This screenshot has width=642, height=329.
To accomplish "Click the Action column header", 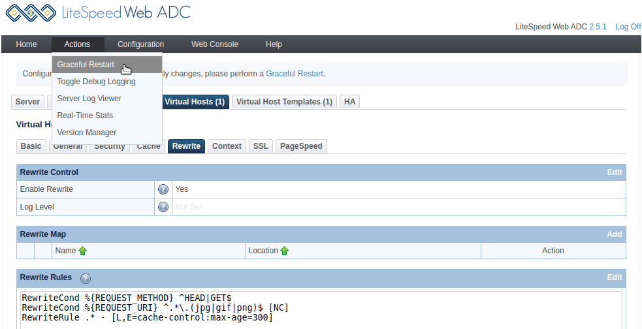I will pyautogui.click(x=553, y=251).
